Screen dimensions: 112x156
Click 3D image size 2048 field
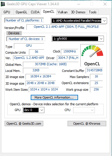(x=41, y=83)
